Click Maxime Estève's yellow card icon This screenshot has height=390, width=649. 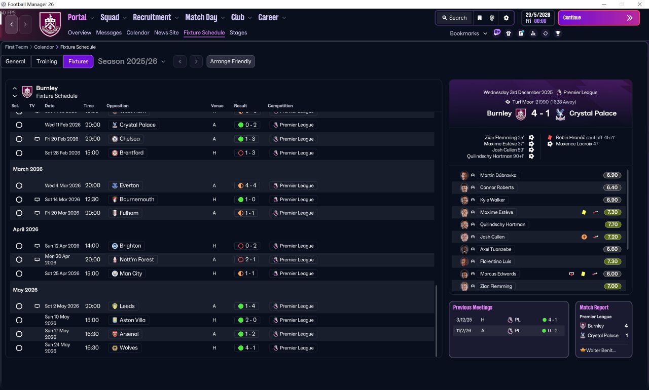tap(584, 213)
